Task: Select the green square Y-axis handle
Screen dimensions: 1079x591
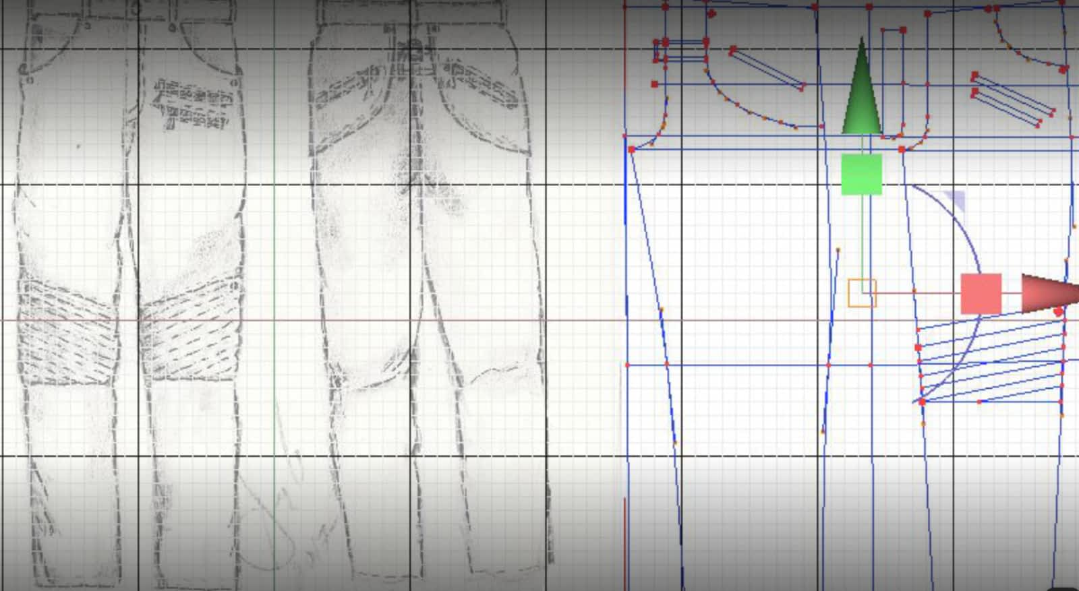Action: pos(861,175)
